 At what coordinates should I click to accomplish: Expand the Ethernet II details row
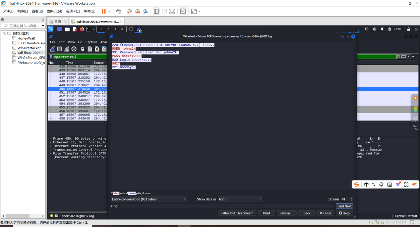(x=50, y=142)
